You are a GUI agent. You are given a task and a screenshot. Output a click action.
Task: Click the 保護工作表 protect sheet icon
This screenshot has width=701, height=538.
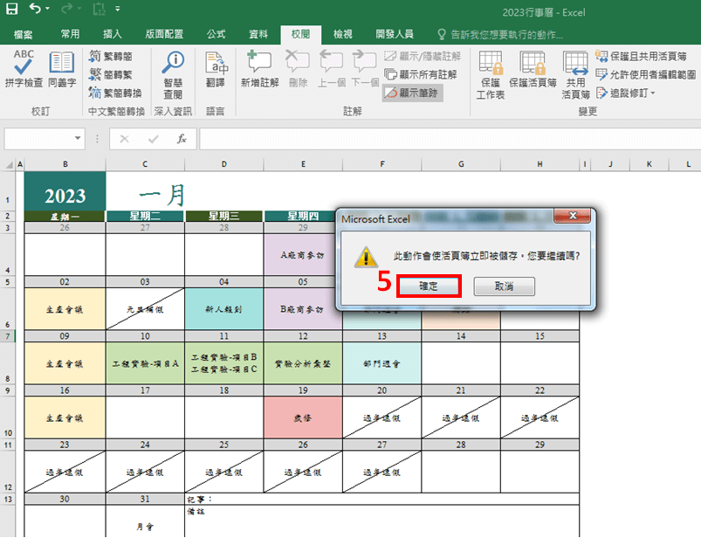pos(491,73)
